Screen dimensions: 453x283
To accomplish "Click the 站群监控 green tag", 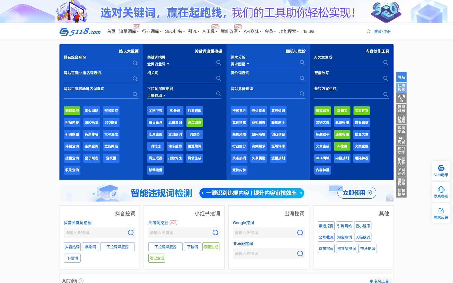I will pyautogui.click(x=72, y=111).
